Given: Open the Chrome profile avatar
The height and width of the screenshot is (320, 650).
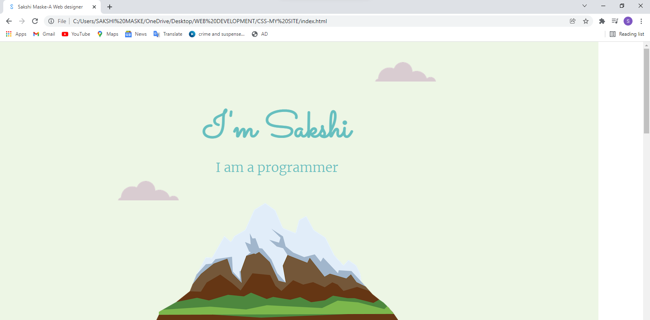Looking at the screenshot, I should tap(628, 21).
